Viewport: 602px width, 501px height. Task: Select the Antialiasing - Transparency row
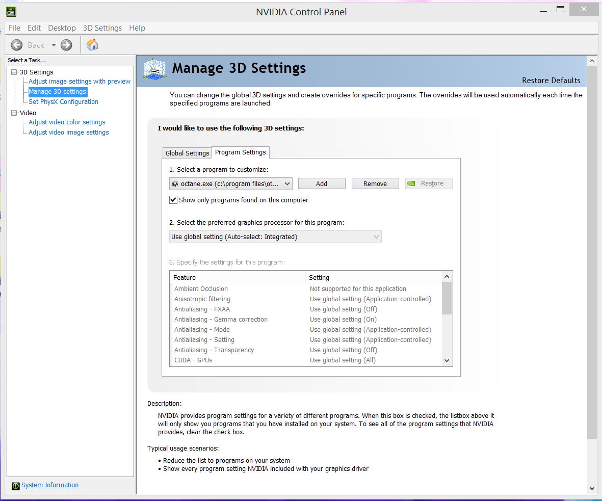[306, 350]
